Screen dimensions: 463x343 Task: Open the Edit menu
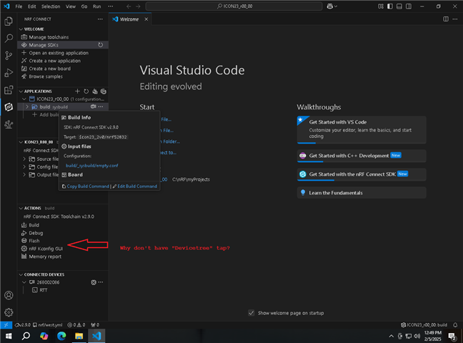tap(32, 6)
